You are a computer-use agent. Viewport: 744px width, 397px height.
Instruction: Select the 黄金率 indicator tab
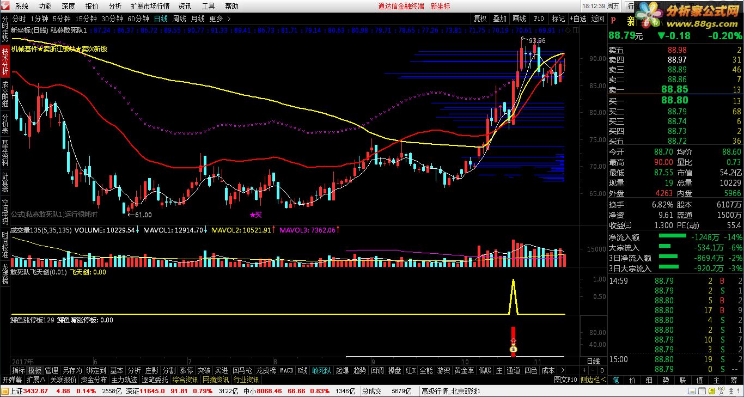tap(464, 370)
